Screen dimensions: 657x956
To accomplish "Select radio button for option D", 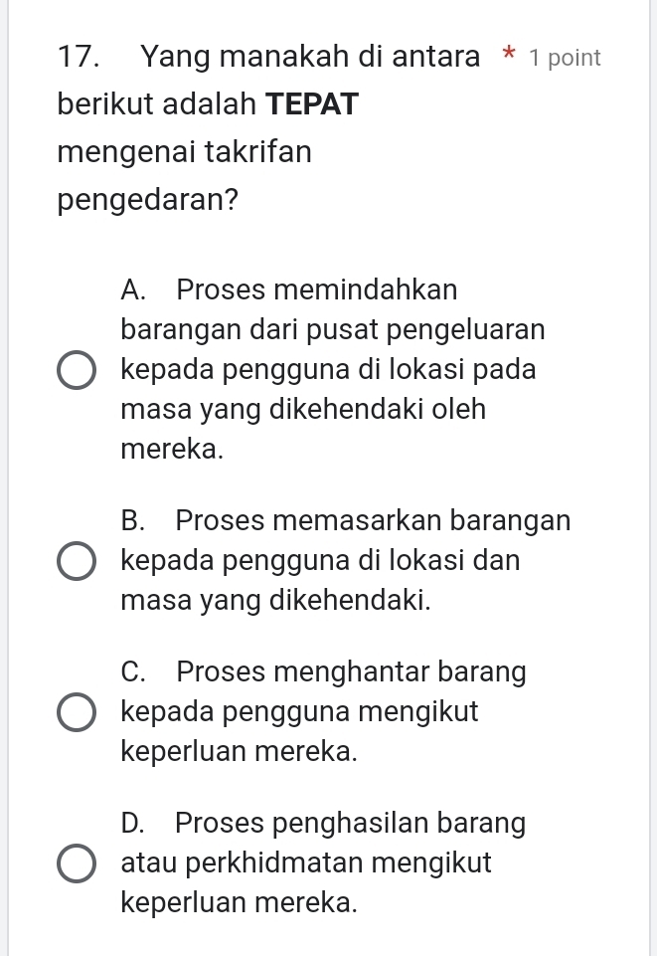I will [x=76, y=863].
